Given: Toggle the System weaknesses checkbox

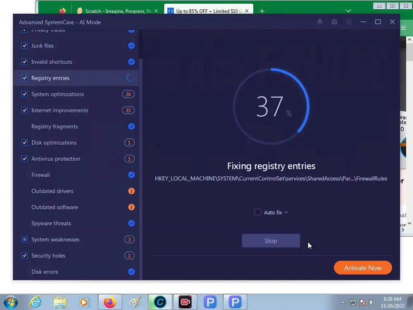Looking at the screenshot, I should [25, 239].
